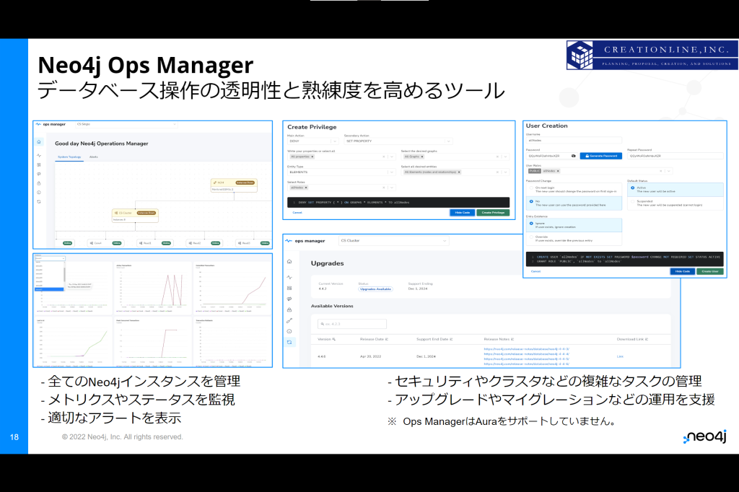This screenshot has width=739, height=492.
Task: Open metrics pulse icon in Upgrades sidebar
Action: pos(289,277)
